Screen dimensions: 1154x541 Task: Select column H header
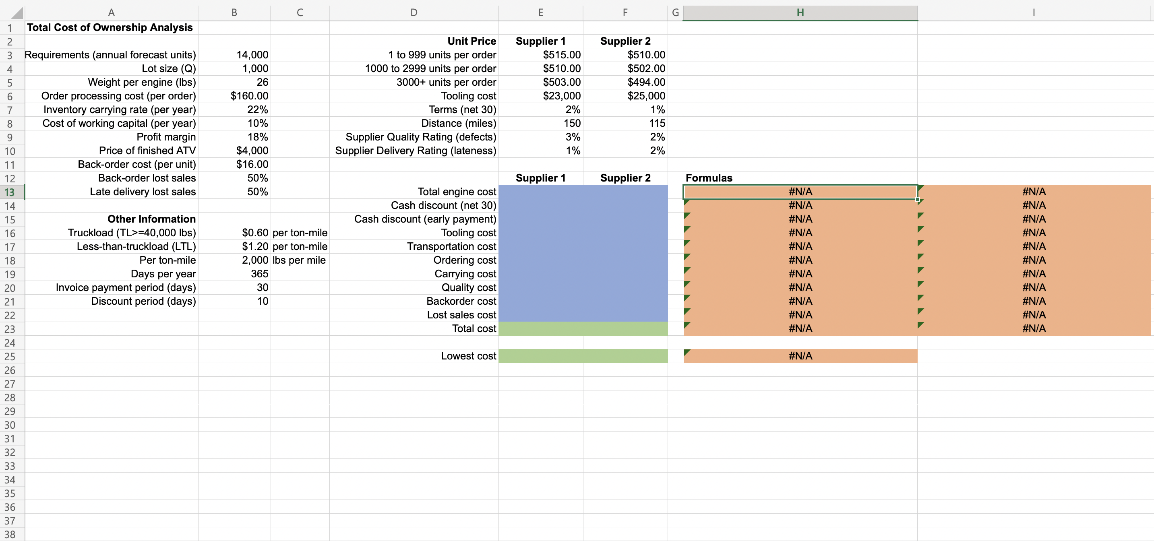(800, 12)
